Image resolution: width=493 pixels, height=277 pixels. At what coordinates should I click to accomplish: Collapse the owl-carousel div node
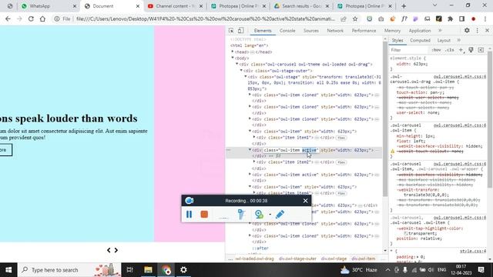pos(237,64)
